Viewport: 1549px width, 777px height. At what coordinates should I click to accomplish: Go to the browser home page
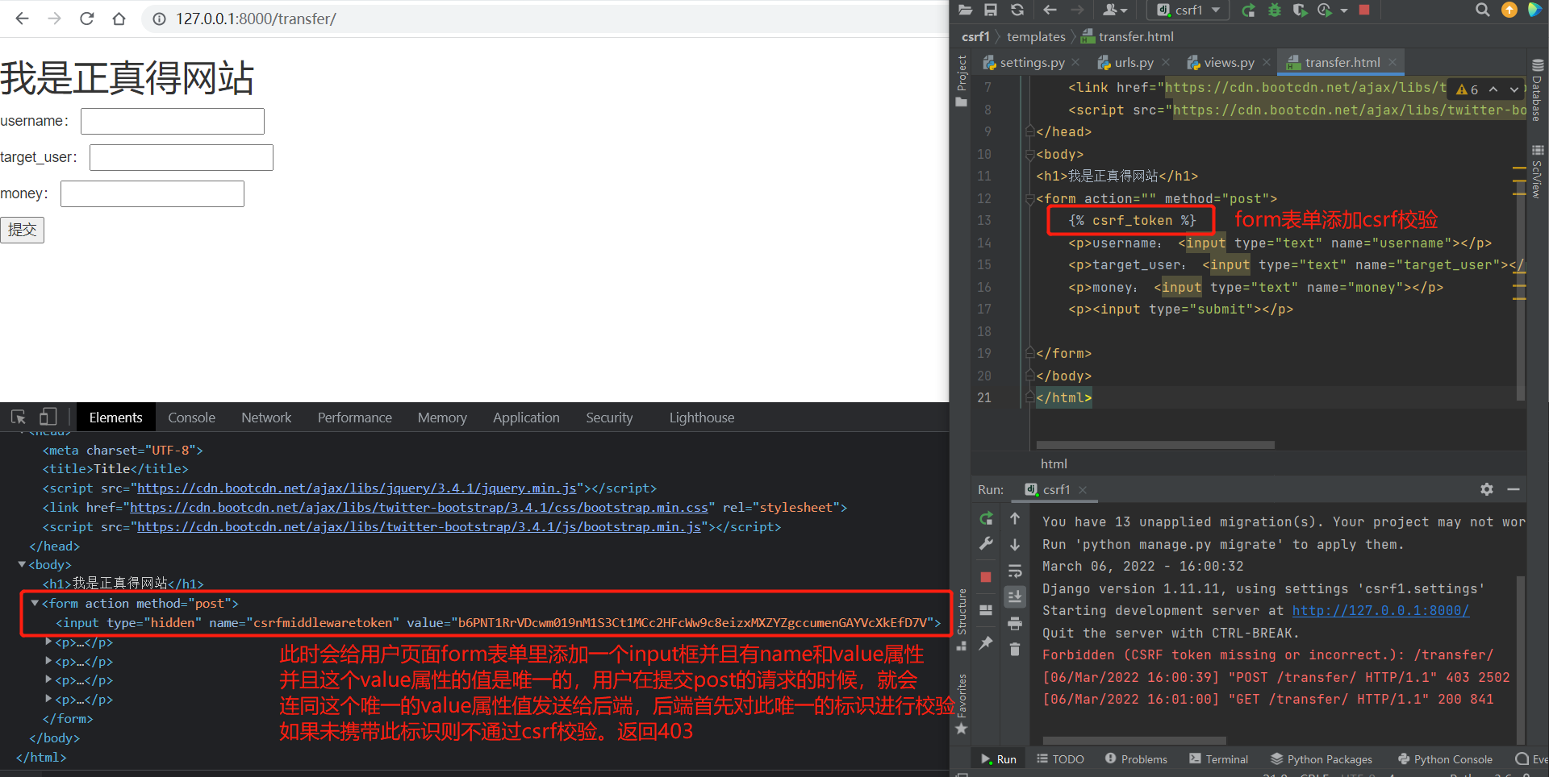click(119, 19)
